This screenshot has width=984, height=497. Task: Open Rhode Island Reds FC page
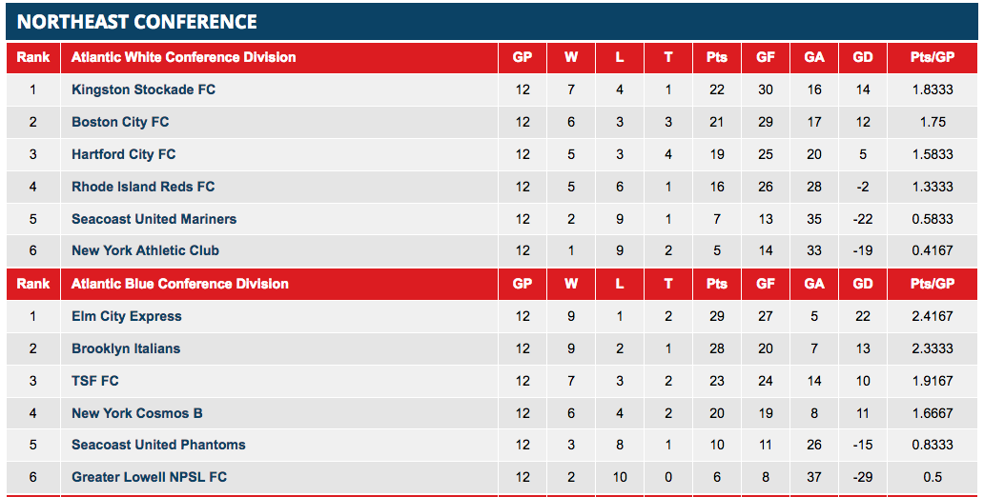[143, 187]
